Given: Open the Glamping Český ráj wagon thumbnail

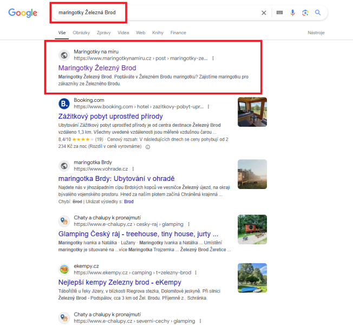Looking at the screenshot, I should click(252, 230).
